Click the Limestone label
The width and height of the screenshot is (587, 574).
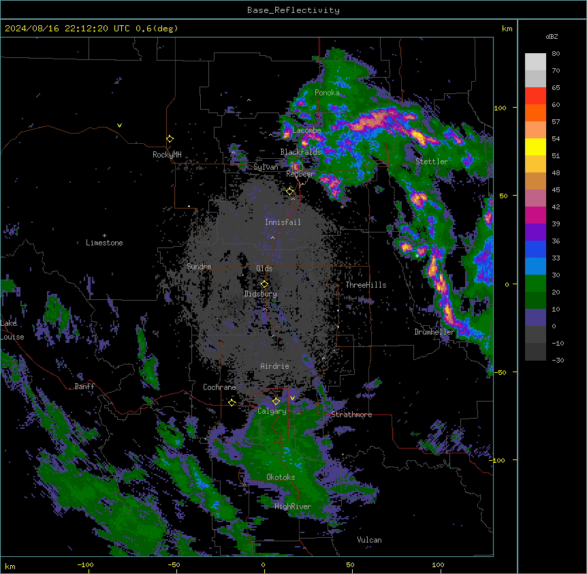coord(104,243)
